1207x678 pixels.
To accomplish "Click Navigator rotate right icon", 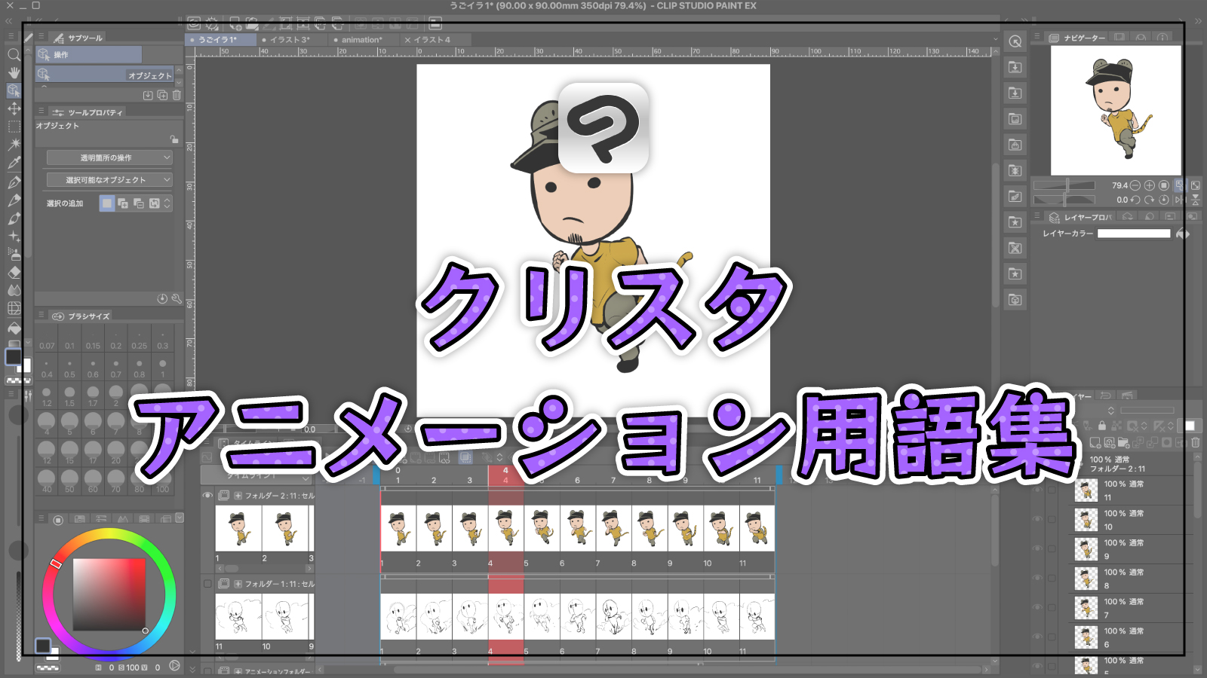I will (1150, 200).
